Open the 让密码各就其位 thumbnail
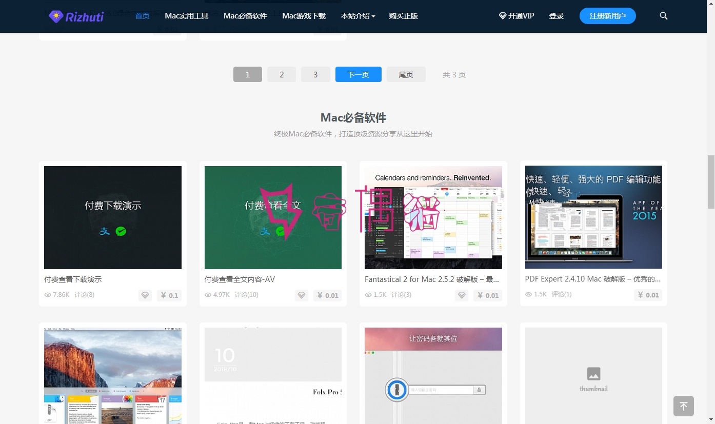This screenshot has height=424, width=715. (433, 376)
